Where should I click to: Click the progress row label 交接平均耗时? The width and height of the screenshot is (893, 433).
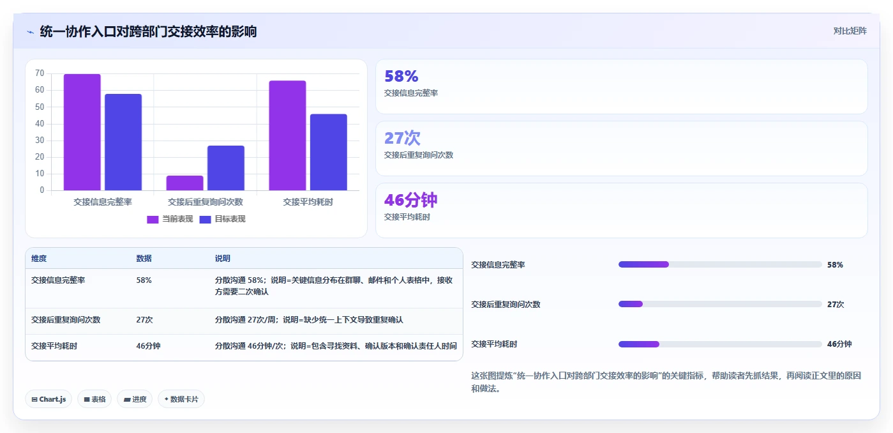coord(494,344)
